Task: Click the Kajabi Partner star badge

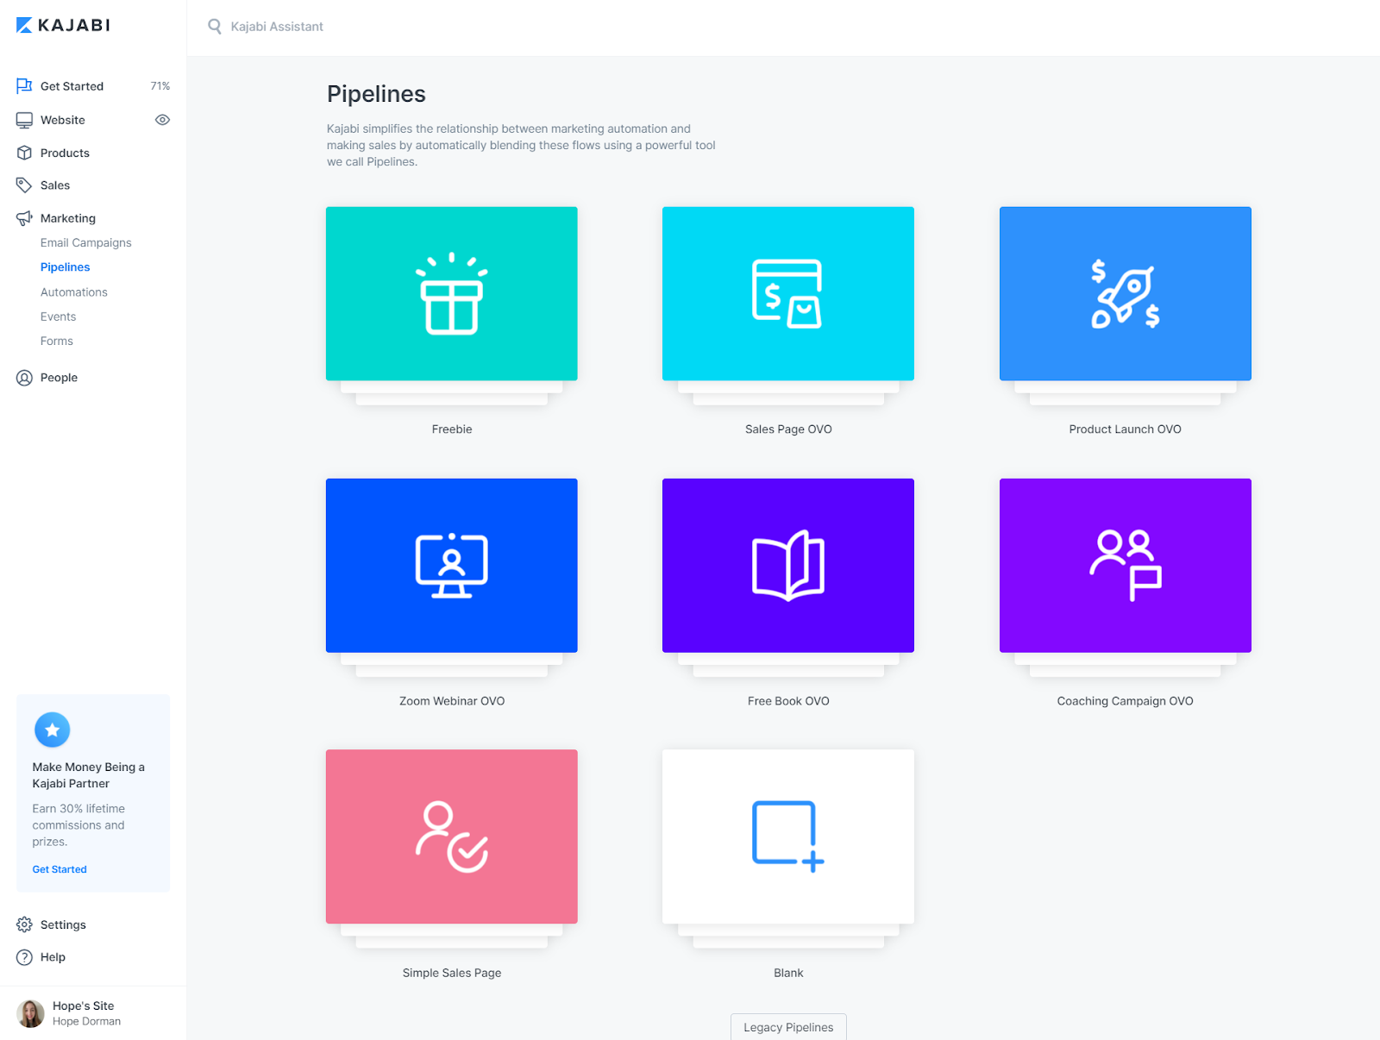Action: click(x=52, y=730)
